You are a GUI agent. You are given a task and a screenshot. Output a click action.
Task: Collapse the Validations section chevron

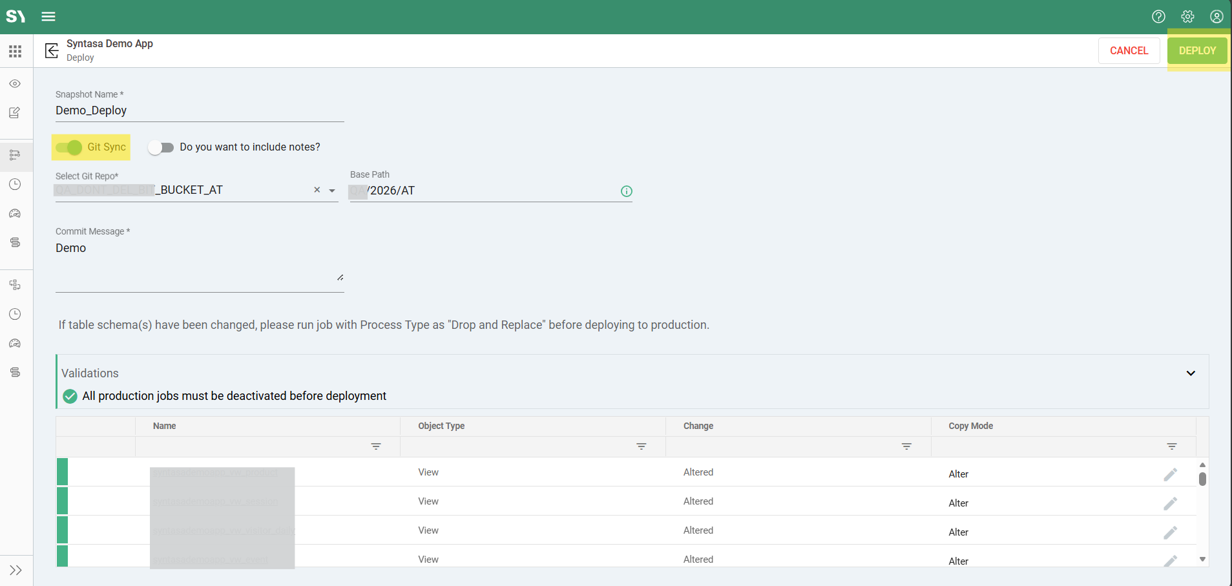[x=1190, y=373]
